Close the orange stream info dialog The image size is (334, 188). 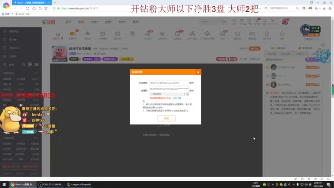pos(198,72)
